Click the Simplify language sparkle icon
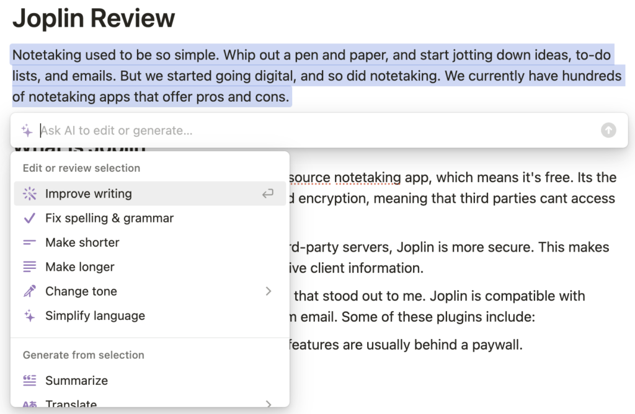 29,316
